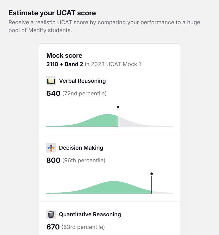The image size is (219, 235).
Task: Click the "Estimate your UCAT score" heading
Action: [52, 13]
